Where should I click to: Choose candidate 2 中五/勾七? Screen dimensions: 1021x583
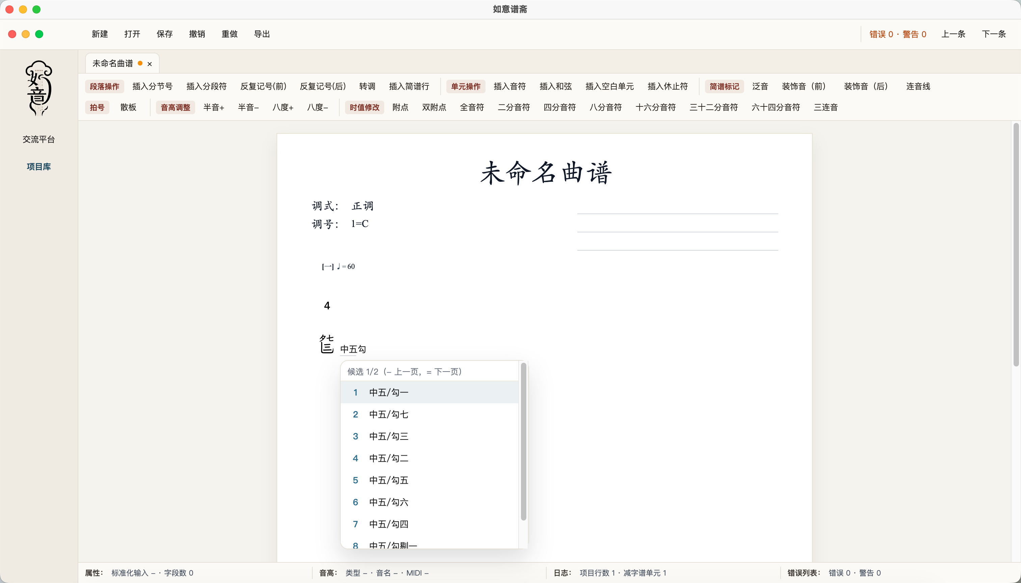[x=429, y=414]
